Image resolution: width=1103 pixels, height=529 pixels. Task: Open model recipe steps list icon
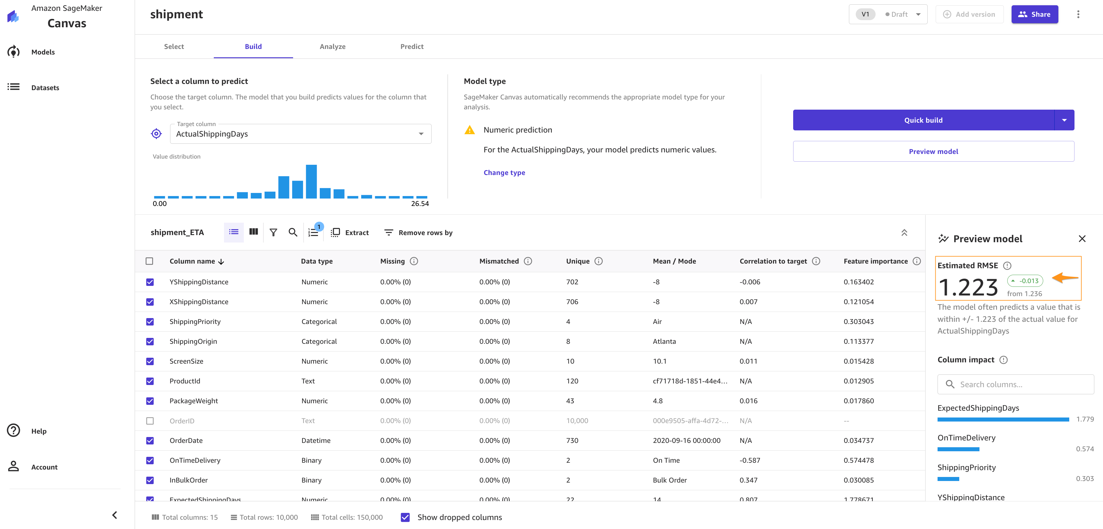pyautogui.click(x=314, y=232)
